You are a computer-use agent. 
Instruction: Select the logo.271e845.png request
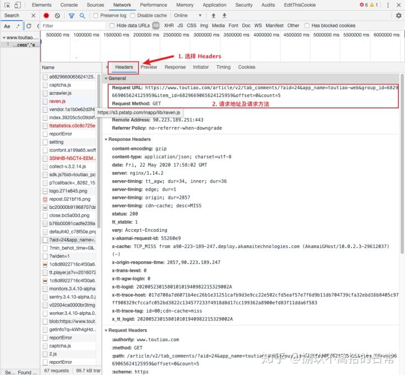pyautogui.click(x=69, y=191)
